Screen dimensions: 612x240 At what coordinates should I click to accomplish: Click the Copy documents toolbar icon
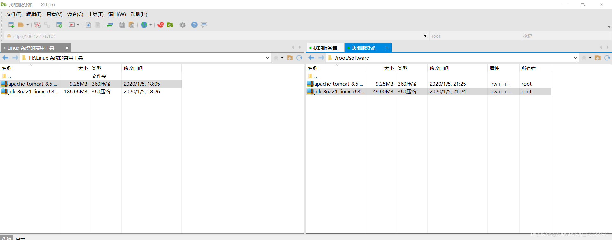pyautogui.click(x=122, y=25)
